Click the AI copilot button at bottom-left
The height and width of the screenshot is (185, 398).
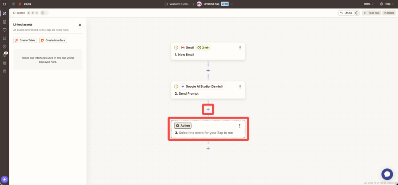[5, 179]
